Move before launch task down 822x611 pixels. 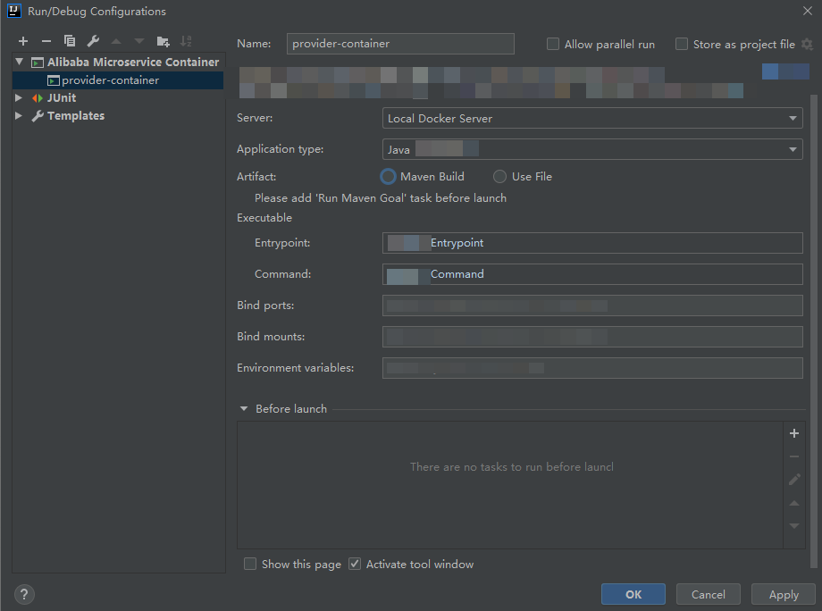click(x=794, y=525)
